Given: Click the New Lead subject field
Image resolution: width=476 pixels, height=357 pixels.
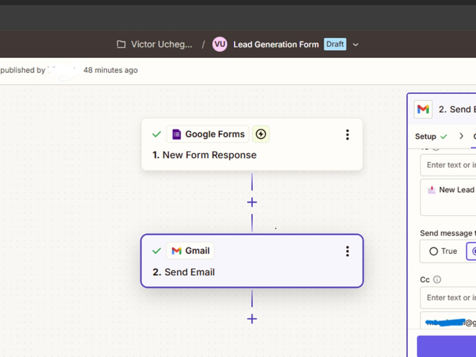Looking at the screenshot, I should coord(448,198).
